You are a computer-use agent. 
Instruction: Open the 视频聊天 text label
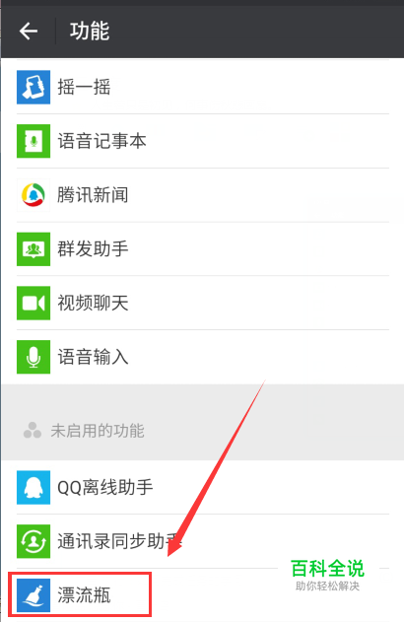click(93, 303)
